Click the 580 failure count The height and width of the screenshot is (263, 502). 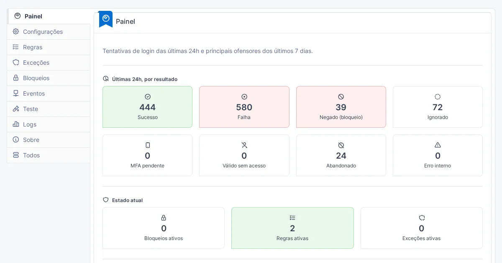(x=244, y=107)
